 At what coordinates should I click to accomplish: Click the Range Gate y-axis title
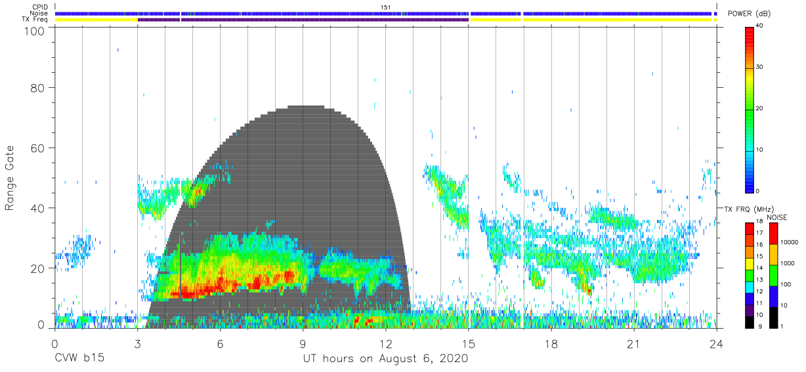coord(10,178)
